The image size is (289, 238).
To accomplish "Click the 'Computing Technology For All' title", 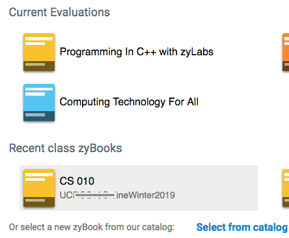I will pyautogui.click(x=129, y=102).
